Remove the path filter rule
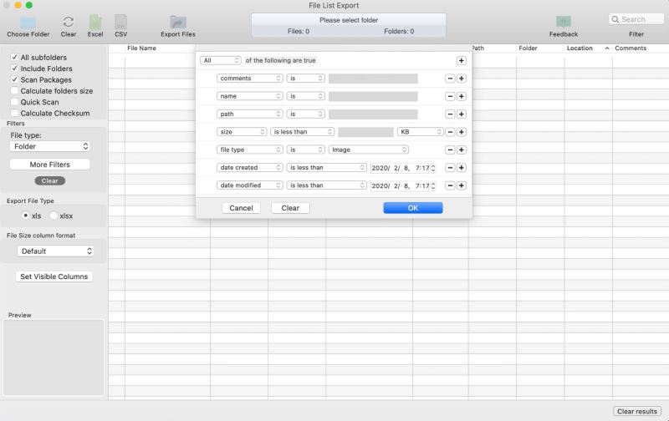Screen dimensions: 669x421 pyautogui.click(x=450, y=114)
